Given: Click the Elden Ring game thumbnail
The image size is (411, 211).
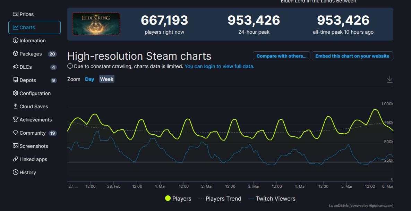Looking at the screenshot, I should pos(96,24).
